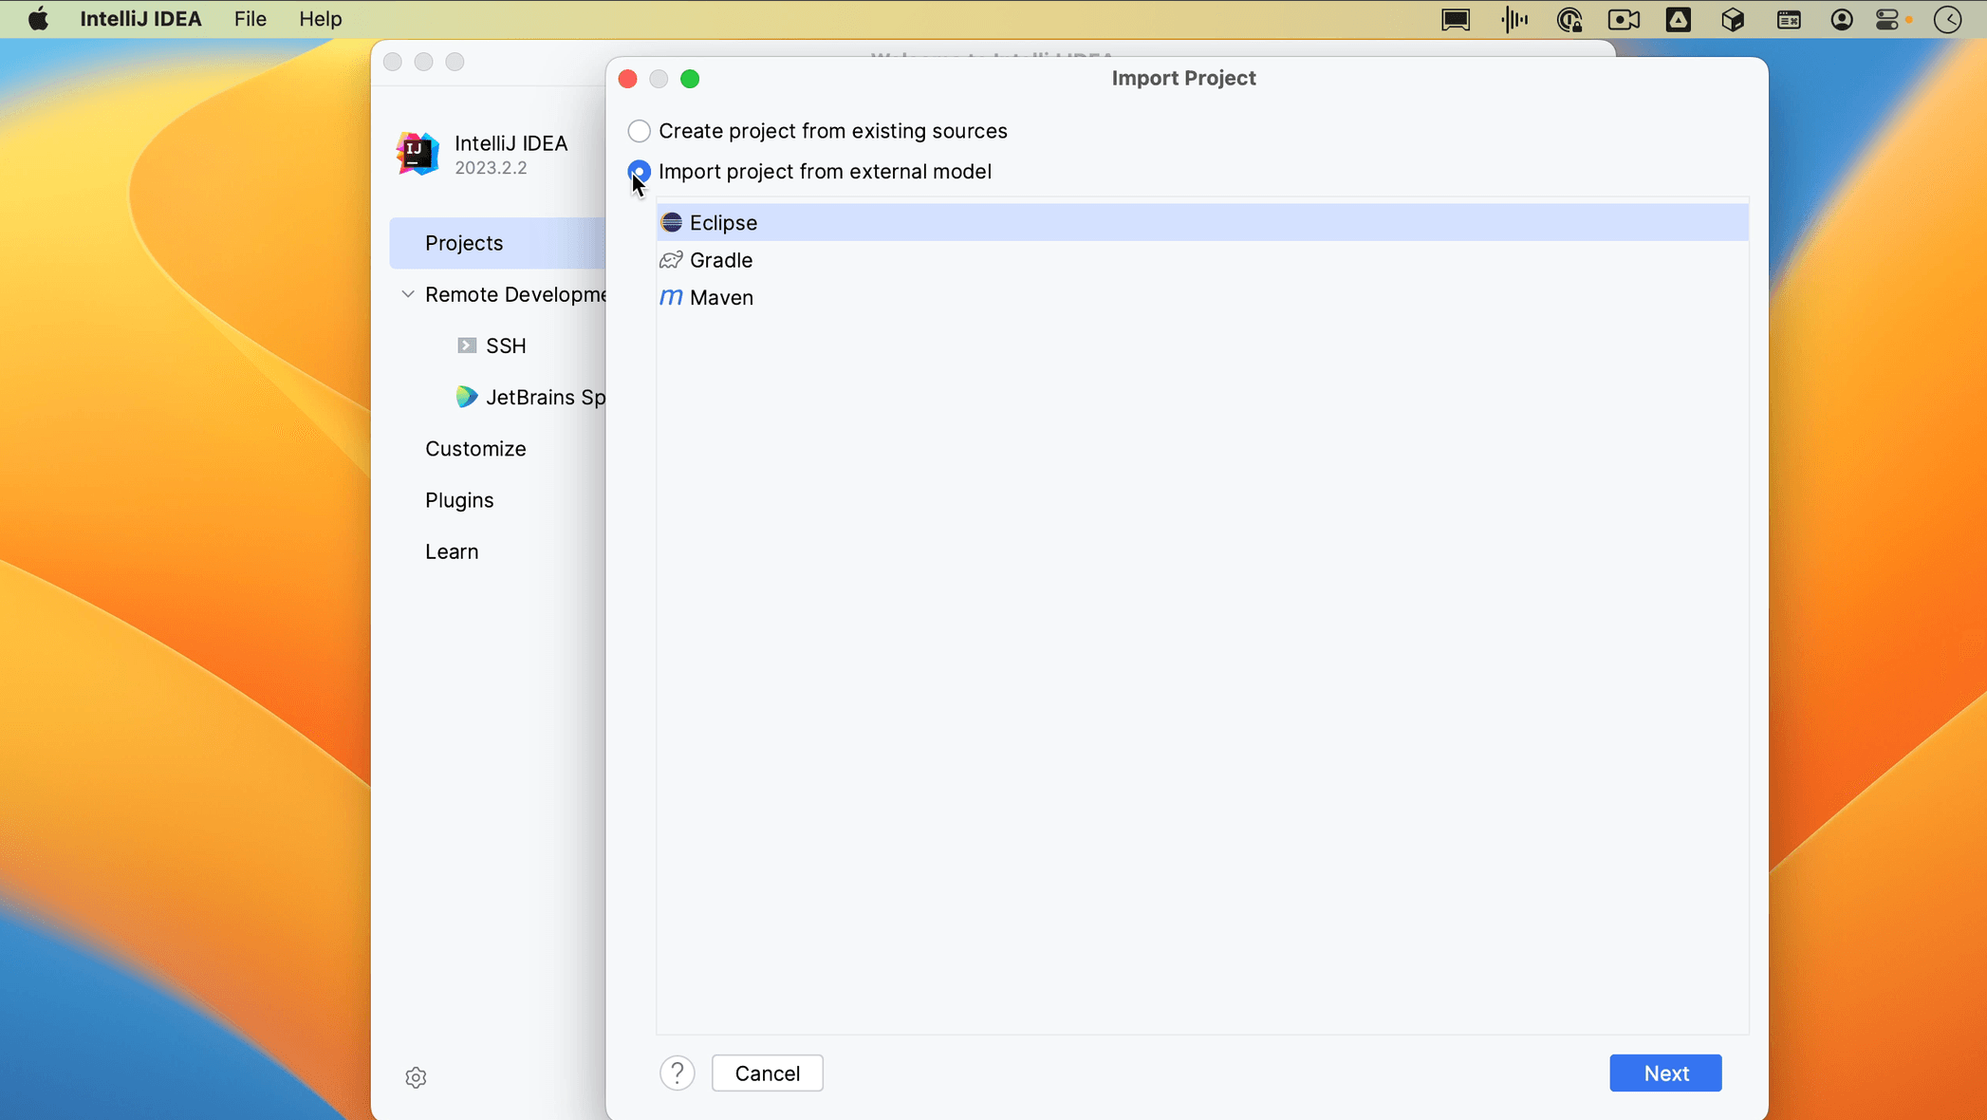Click the Next button
This screenshot has width=1987, height=1120.
coord(1665,1073)
